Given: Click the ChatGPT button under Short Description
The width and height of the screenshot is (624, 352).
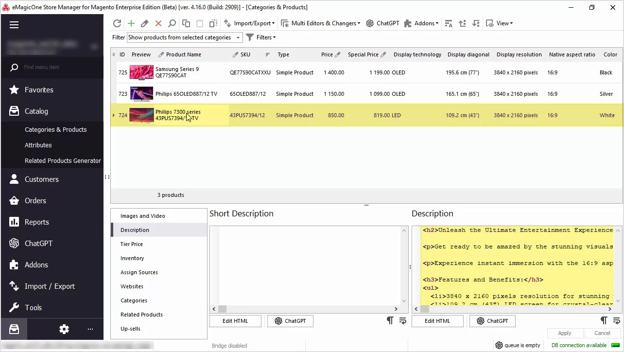Looking at the screenshot, I should coord(290,321).
